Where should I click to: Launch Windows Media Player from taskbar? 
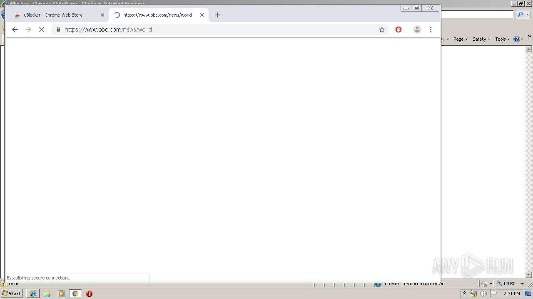61,294
